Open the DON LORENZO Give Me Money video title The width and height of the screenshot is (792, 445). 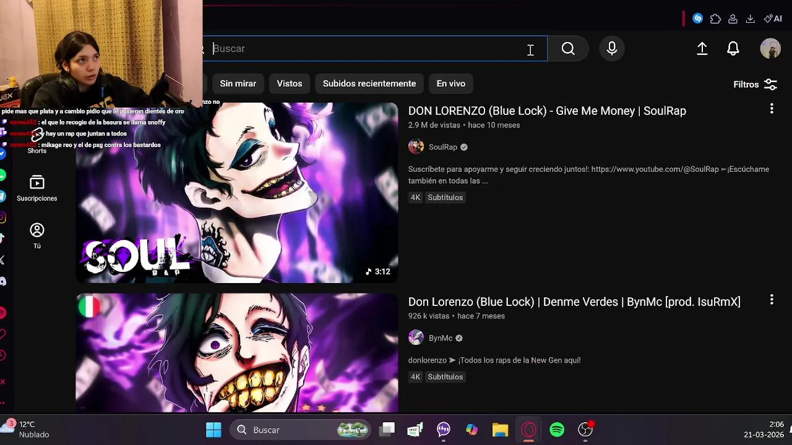547,111
